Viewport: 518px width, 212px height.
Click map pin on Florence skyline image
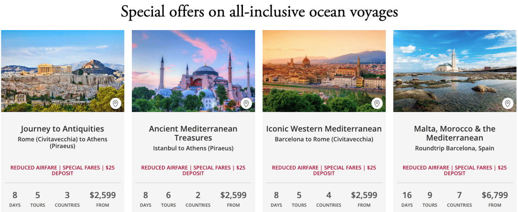point(377,104)
